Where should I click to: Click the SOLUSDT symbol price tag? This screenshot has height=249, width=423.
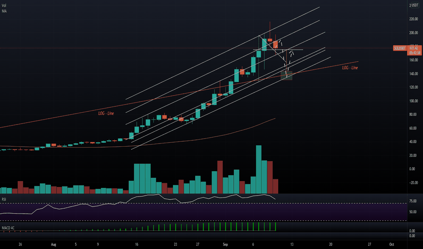click(x=399, y=48)
